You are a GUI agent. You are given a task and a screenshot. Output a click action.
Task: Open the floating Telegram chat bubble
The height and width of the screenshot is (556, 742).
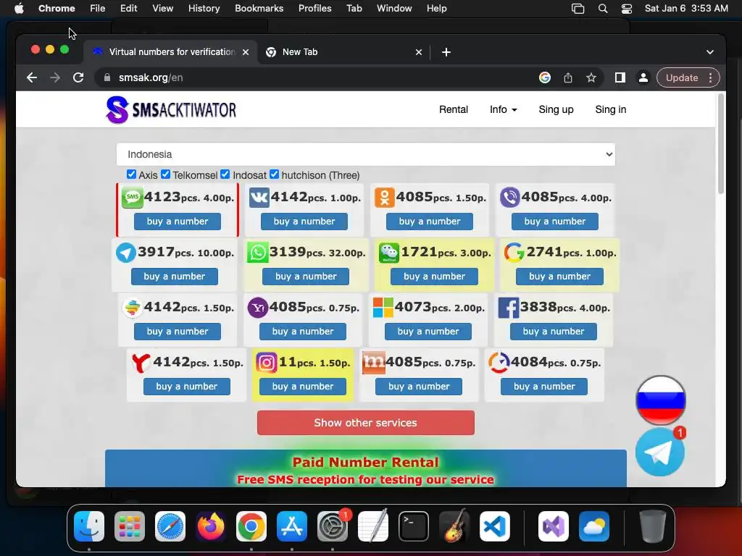click(x=659, y=452)
